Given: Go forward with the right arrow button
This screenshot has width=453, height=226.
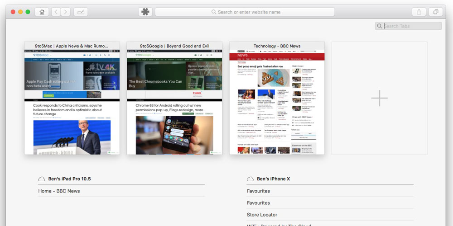Looking at the screenshot, I should pyautogui.click(x=66, y=12).
